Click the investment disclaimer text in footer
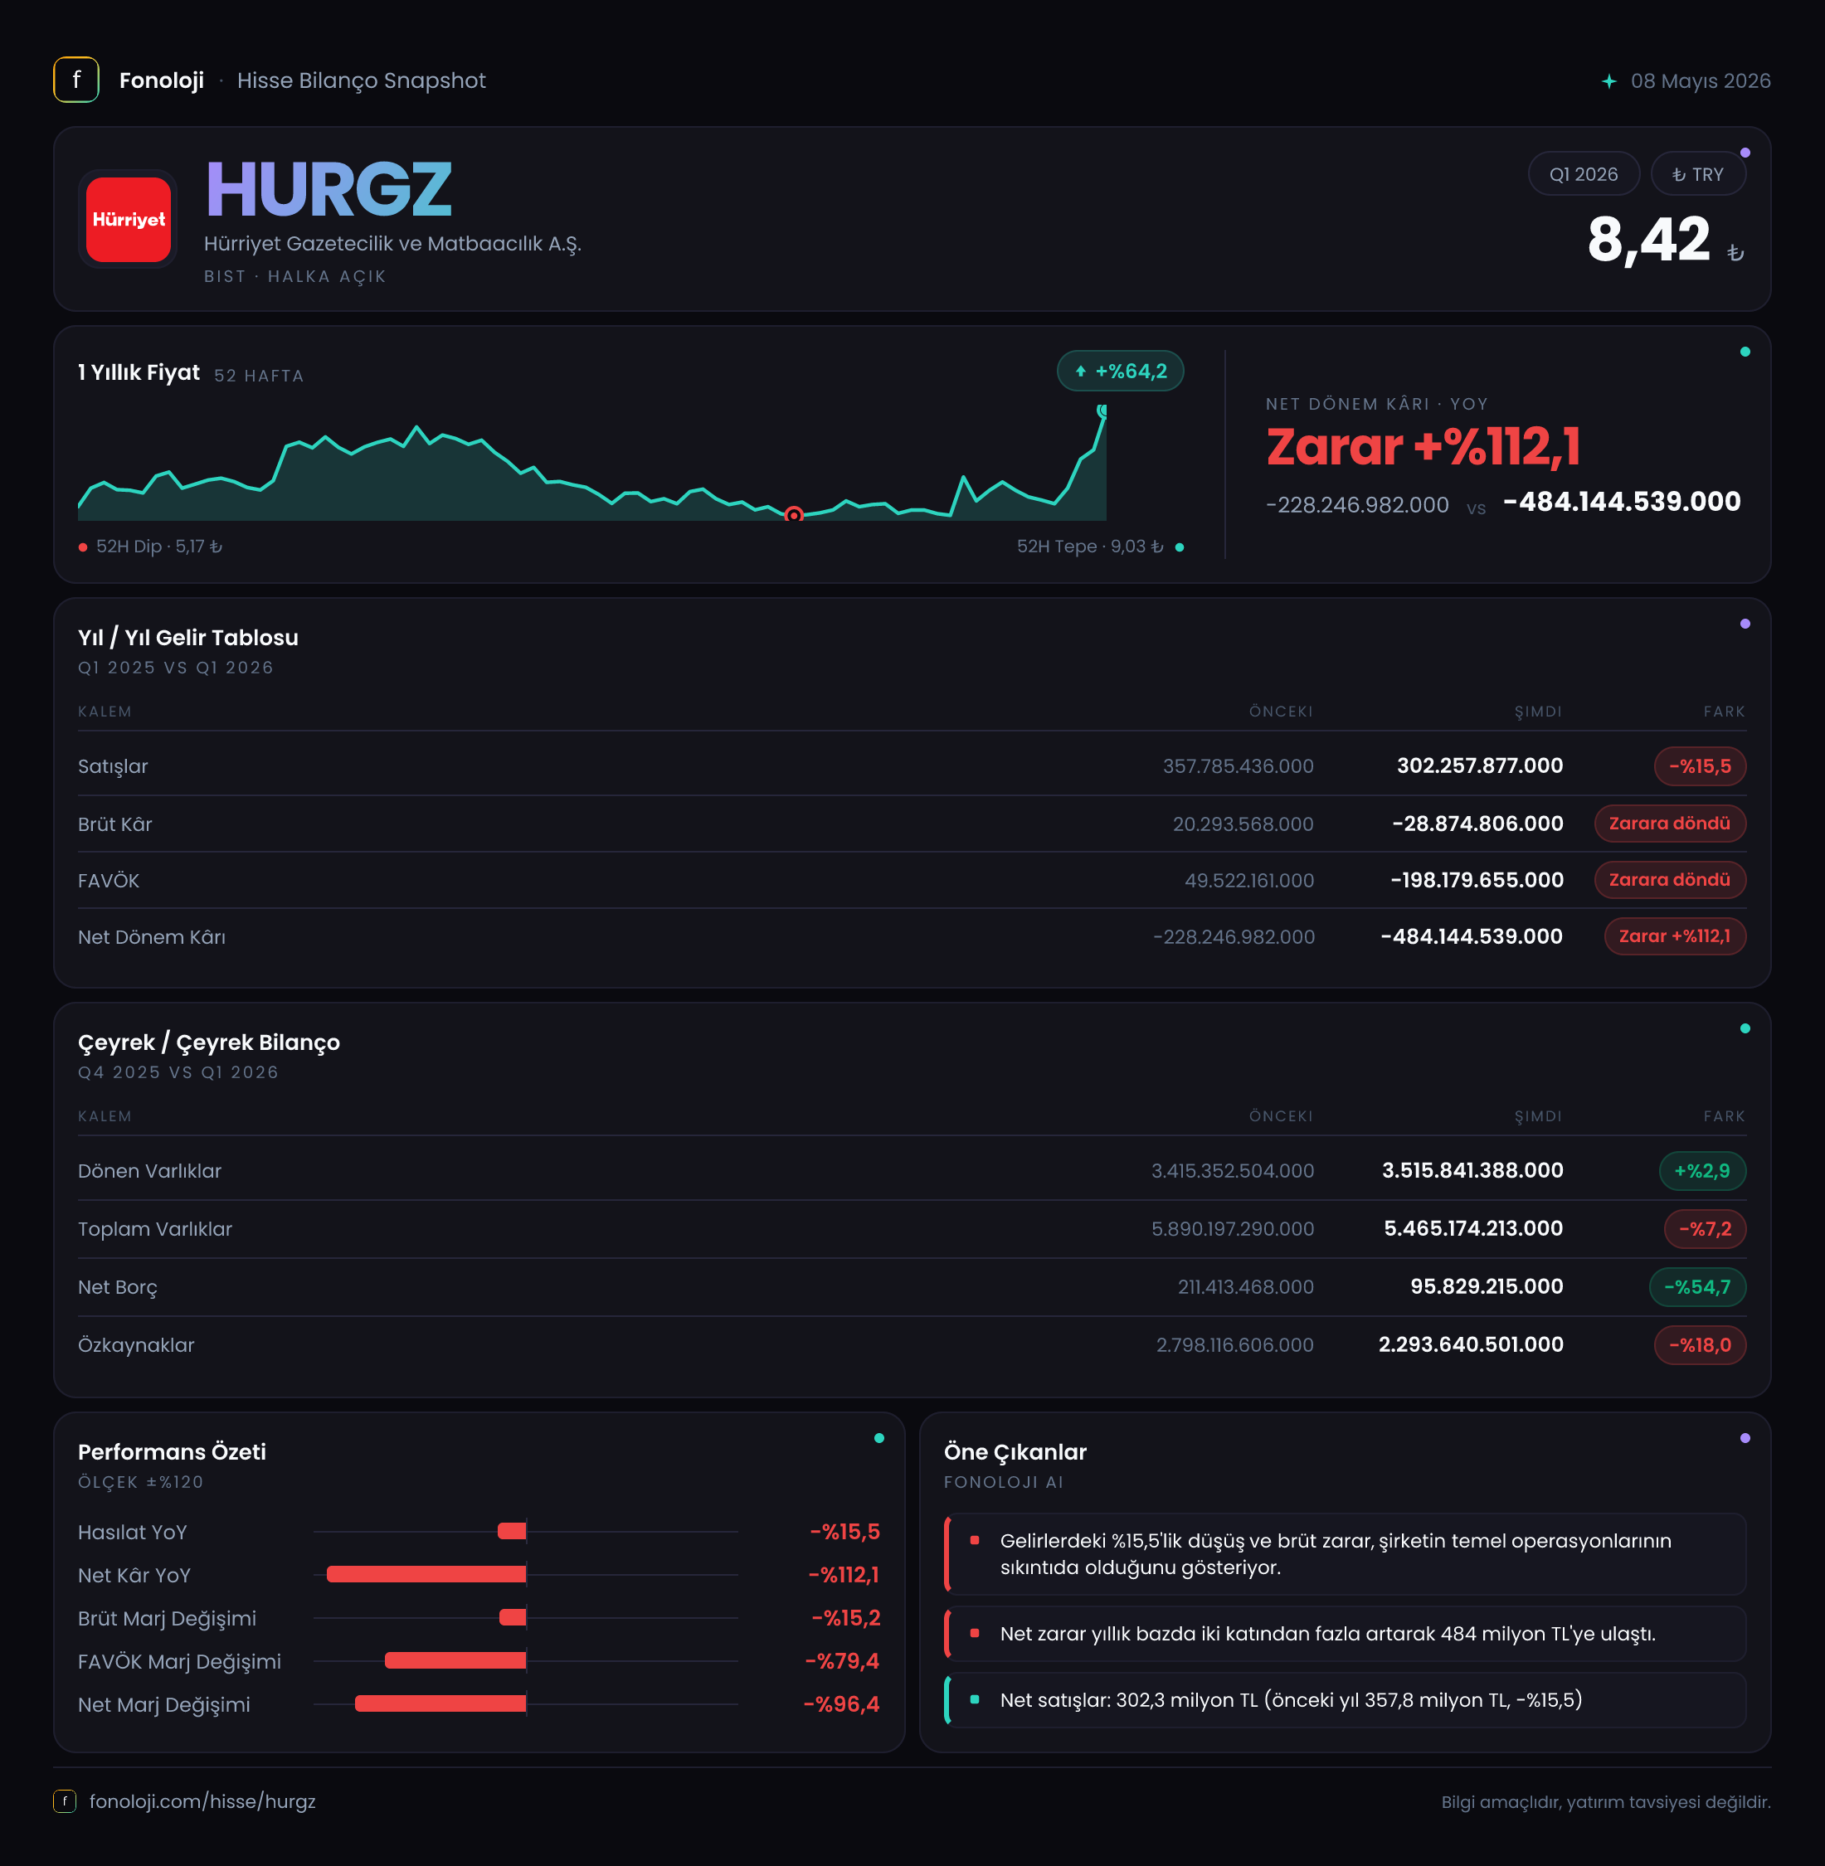 (1605, 1802)
